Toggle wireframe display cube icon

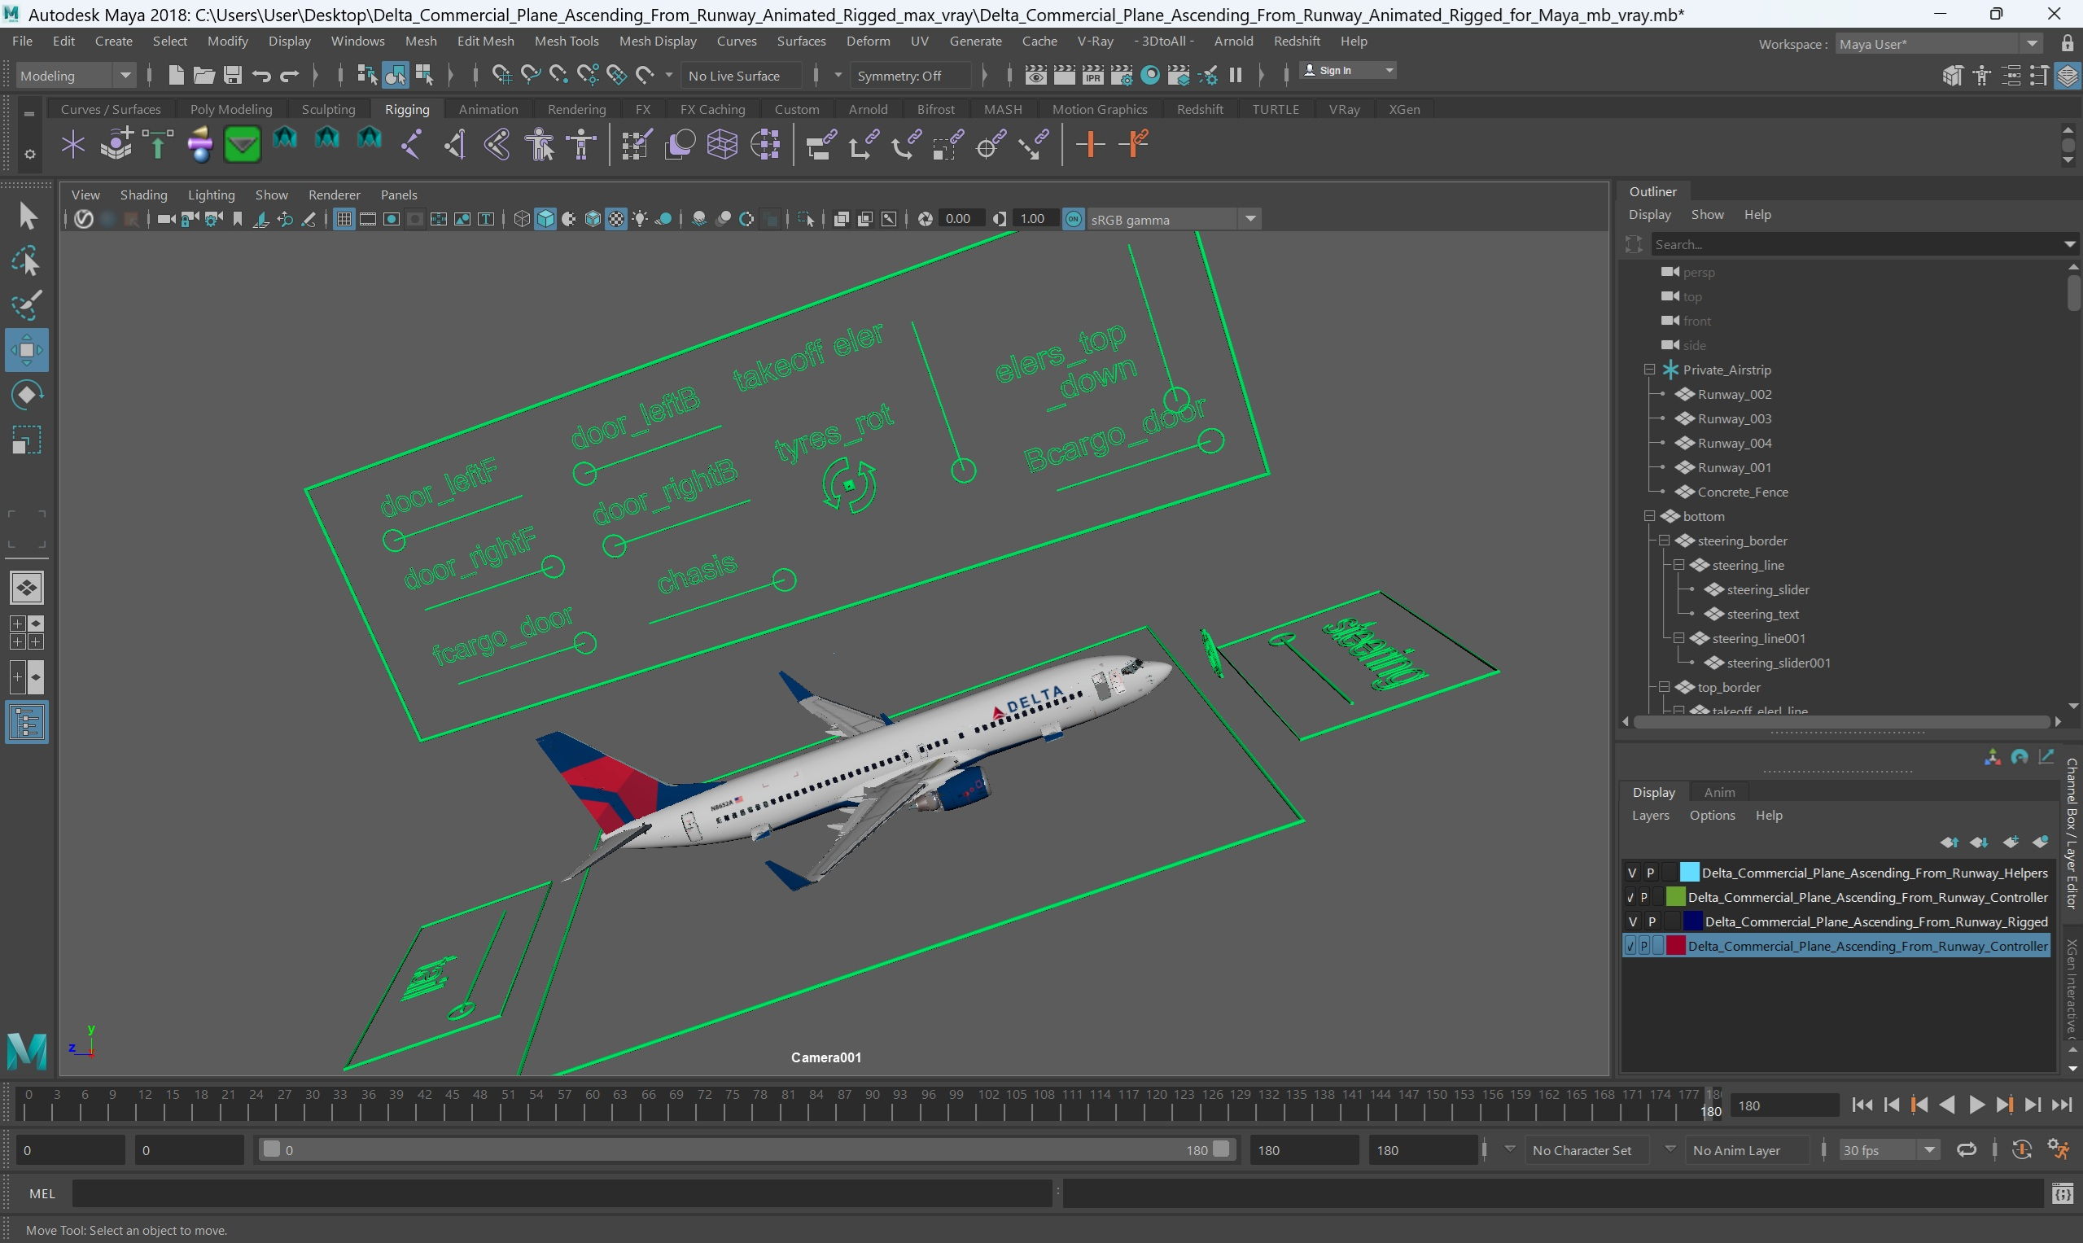pyautogui.click(x=522, y=220)
